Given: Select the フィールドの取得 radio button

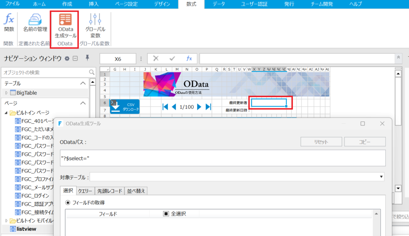Looking at the screenshot, I should pos(68,202).
